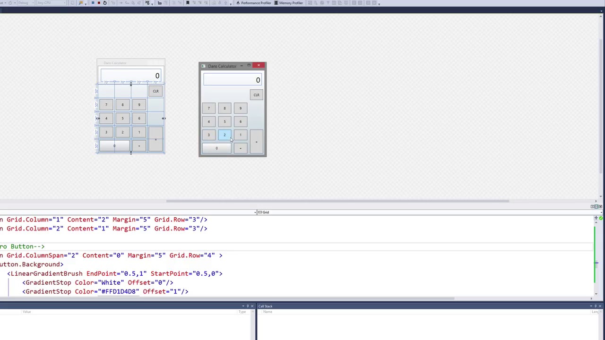Click the Value column header
This screenshot has height=340, width=605.
(26, 312)
